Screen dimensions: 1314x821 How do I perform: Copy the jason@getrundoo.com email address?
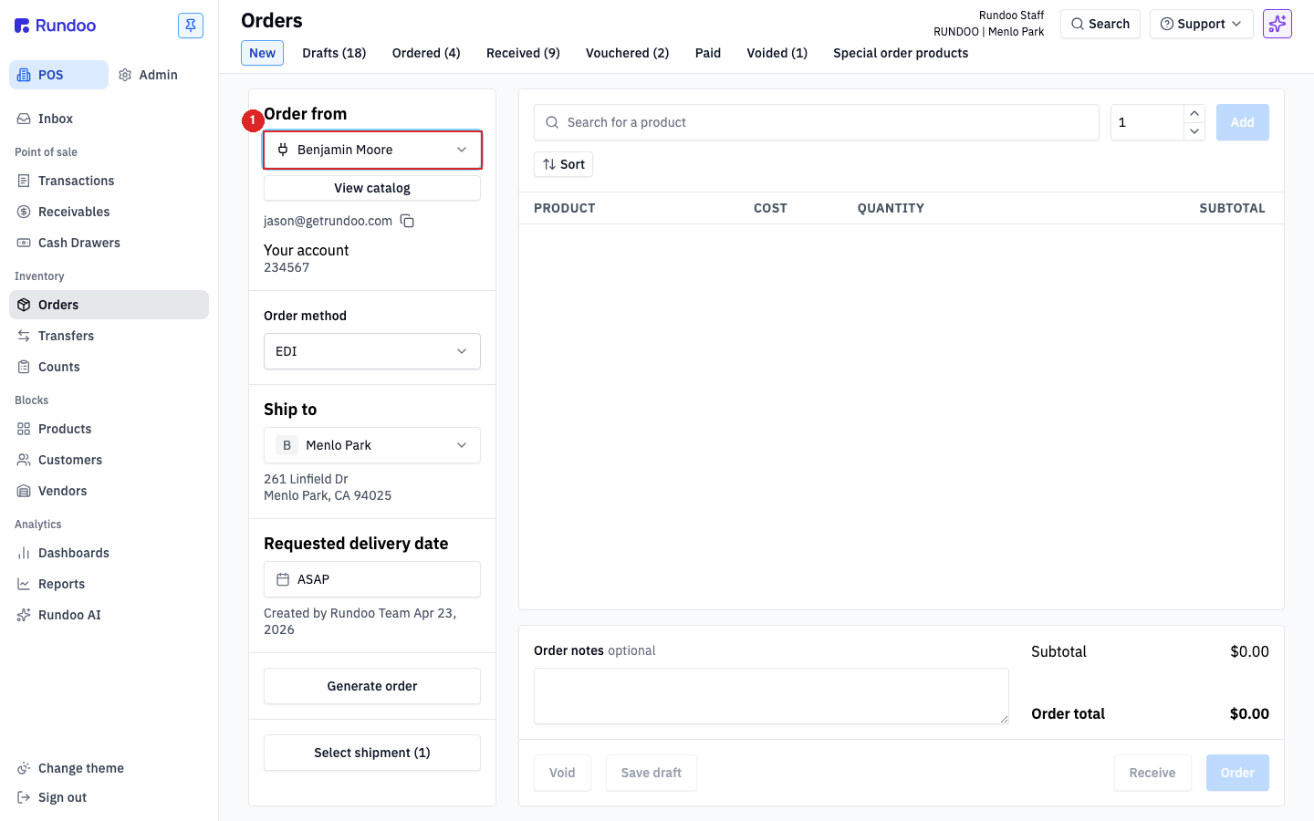[407, 221]
